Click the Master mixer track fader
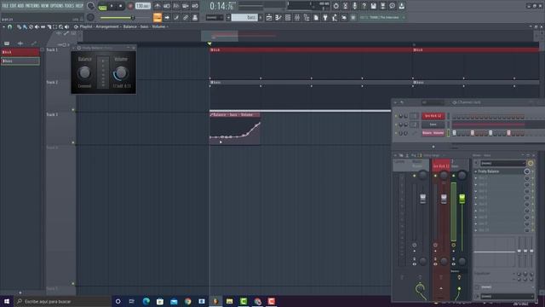 (422, 199)
